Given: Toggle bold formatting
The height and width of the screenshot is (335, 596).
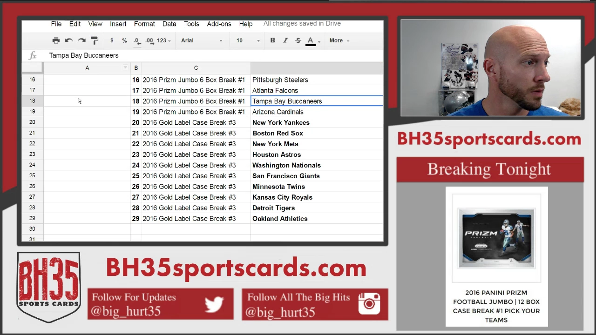Looking at the screenshot, I should coord(272,40).
